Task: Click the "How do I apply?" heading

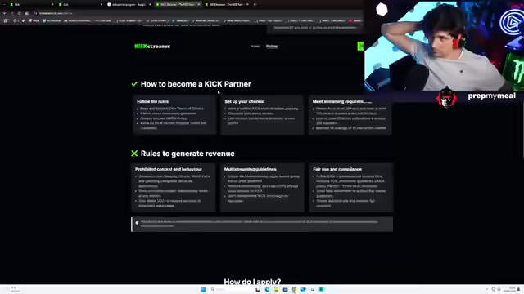Action: [252, 282]
